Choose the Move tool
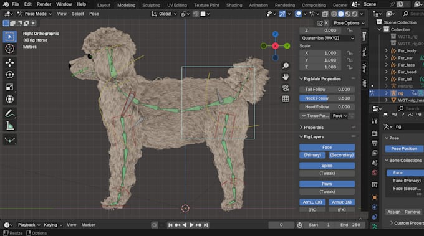The width and height of the screenshot is (424, 236). pos(10,63)
